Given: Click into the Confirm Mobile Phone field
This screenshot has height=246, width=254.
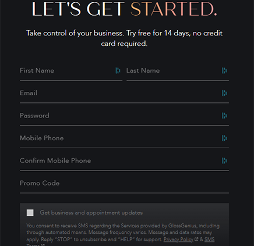Looking at the screenshot, I should [x=124, y=162].
